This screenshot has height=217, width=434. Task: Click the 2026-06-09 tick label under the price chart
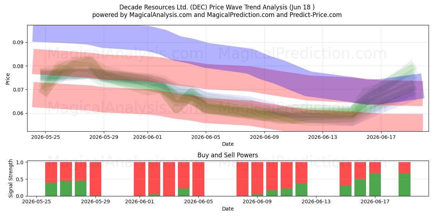point(265,137)
